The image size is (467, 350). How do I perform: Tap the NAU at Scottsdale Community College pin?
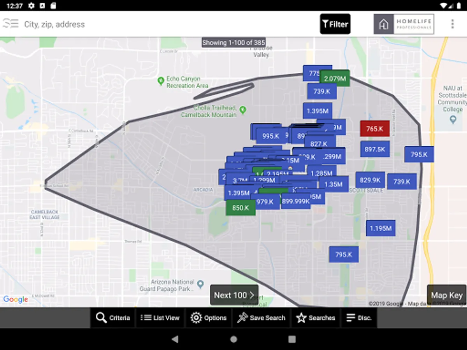[x=453, y=119]
